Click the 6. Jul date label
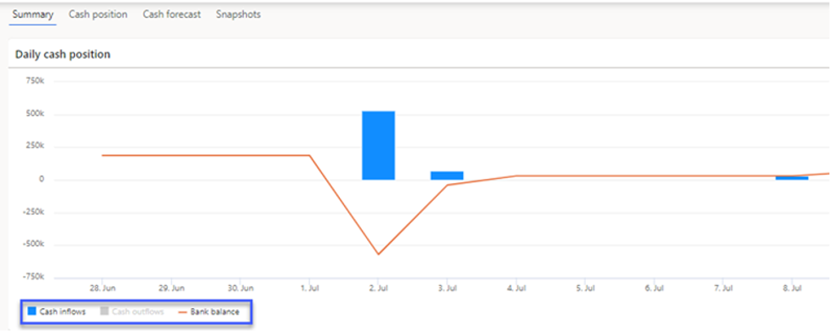The width and height of the screenshot is (832, 333). point(654,289)
